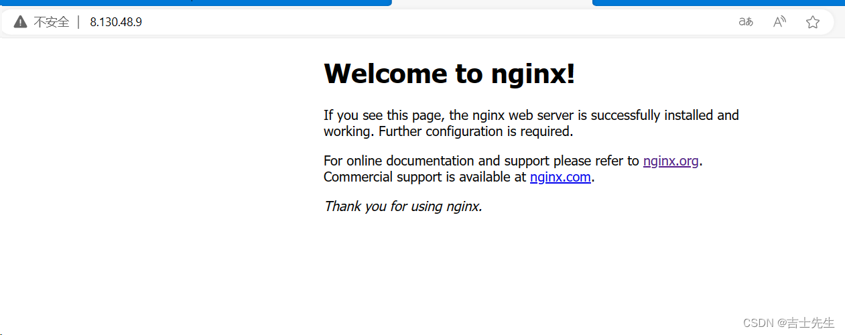Click the 'Thank you for using nginx.' text

point(403,206)
